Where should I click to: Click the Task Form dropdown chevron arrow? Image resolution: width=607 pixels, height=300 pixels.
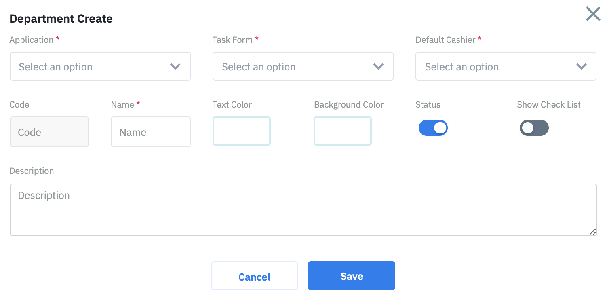pyautogui.click(x=378, y=67)
